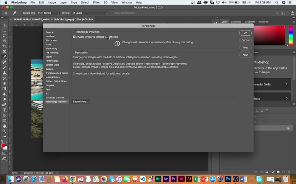Screen dimensions: 296x184
Task: Select the Gradient tool
Action: [4, 89]
